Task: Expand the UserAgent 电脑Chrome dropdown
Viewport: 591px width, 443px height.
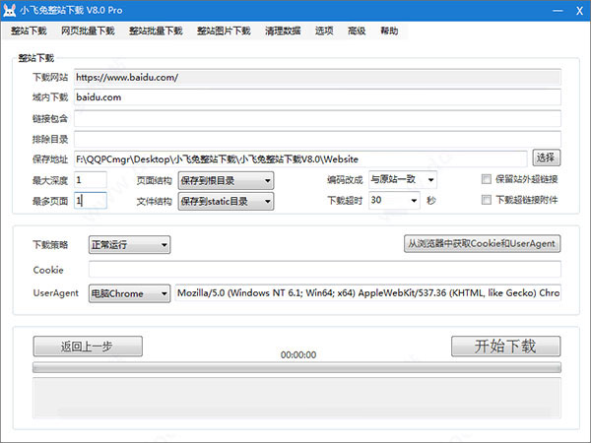Action: click(129, 293)
